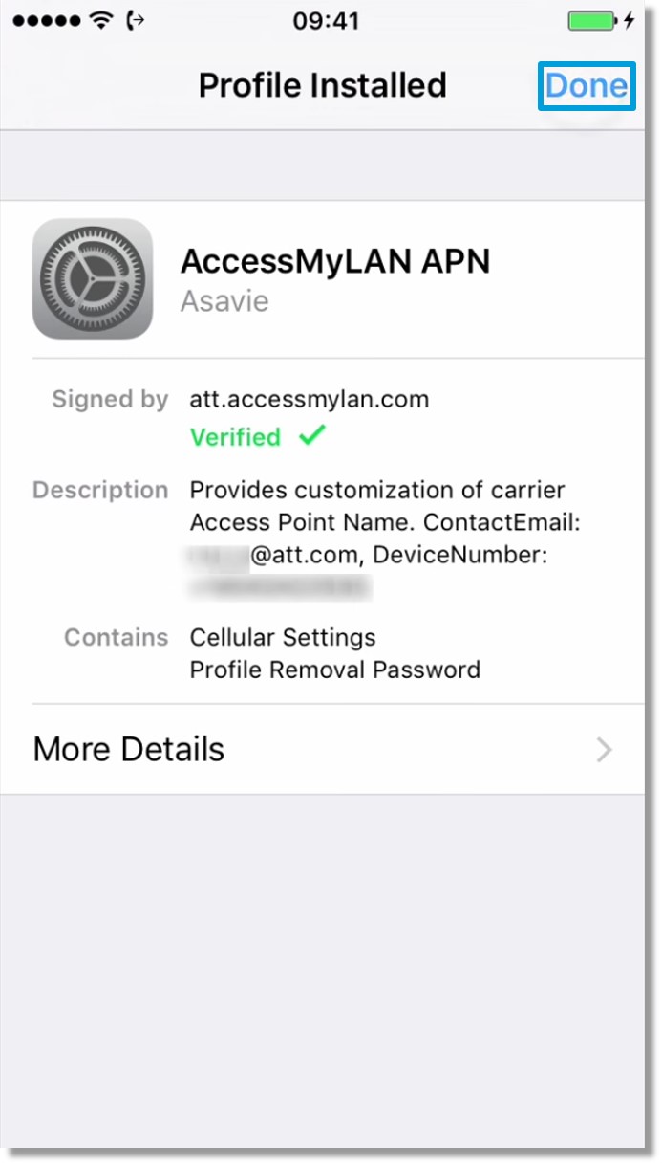
Task: Tap the charging bolt icon
Action: [x=630, y=21]
